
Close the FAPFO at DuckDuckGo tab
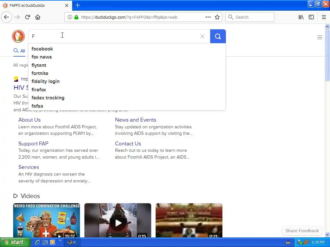[67, 5]
